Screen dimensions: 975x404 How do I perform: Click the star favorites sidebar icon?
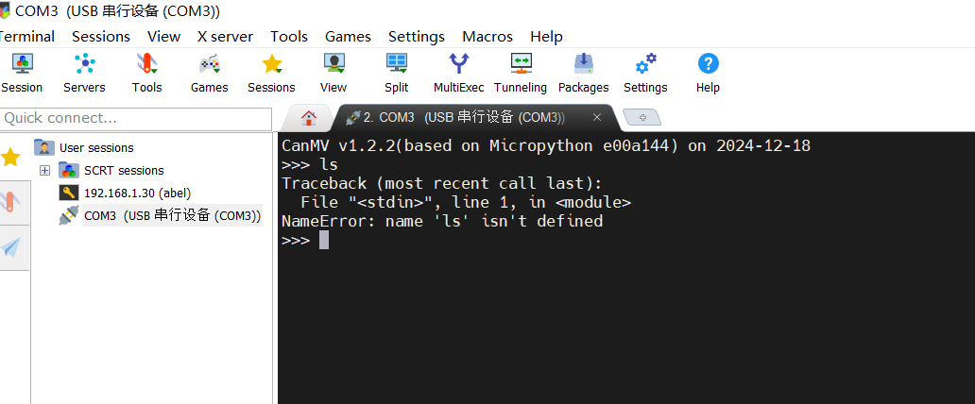[10, 157]
